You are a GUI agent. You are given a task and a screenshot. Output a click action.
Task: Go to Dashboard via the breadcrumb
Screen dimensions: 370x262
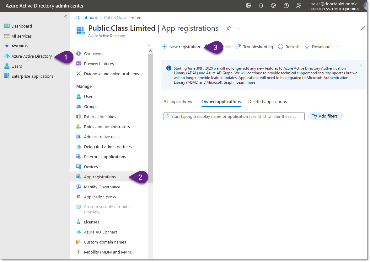pos(87,18)
